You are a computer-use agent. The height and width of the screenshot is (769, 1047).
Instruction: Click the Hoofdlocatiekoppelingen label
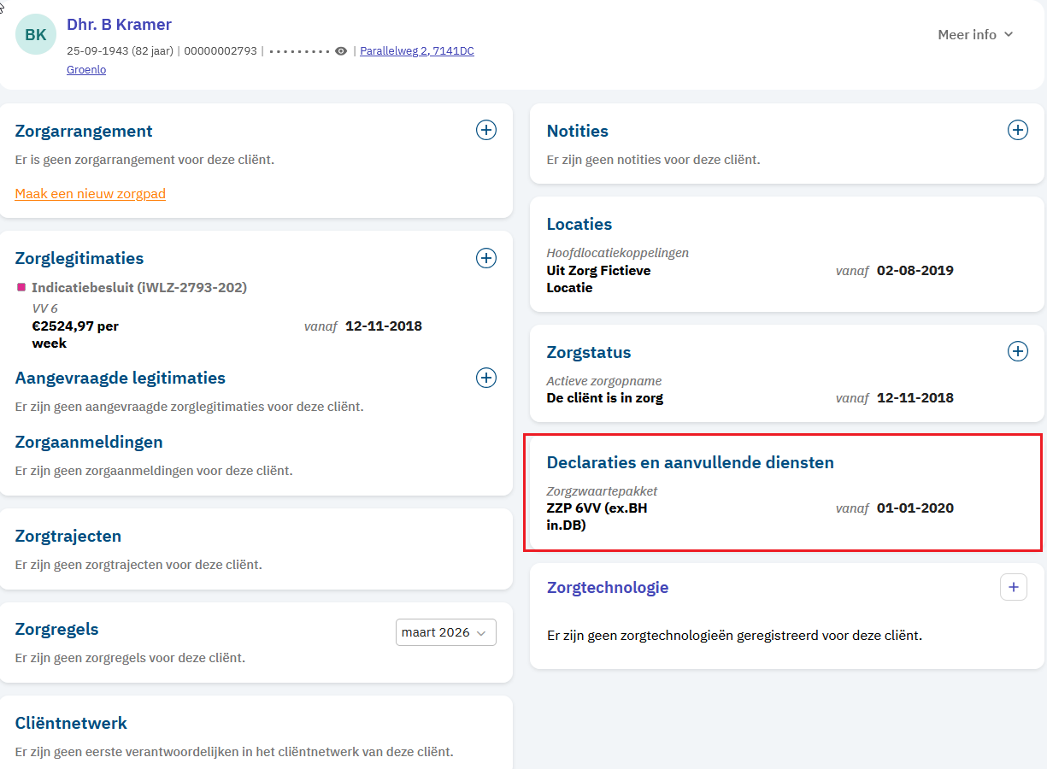pyautogui.click(x=618, y=253)
